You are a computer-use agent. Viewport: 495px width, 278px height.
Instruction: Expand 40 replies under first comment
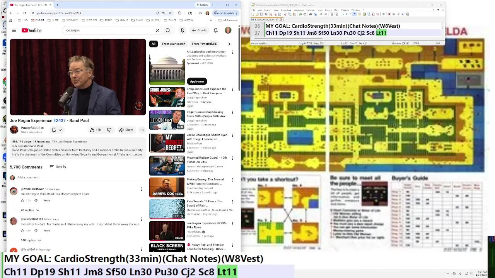click(x=30, y=210)
